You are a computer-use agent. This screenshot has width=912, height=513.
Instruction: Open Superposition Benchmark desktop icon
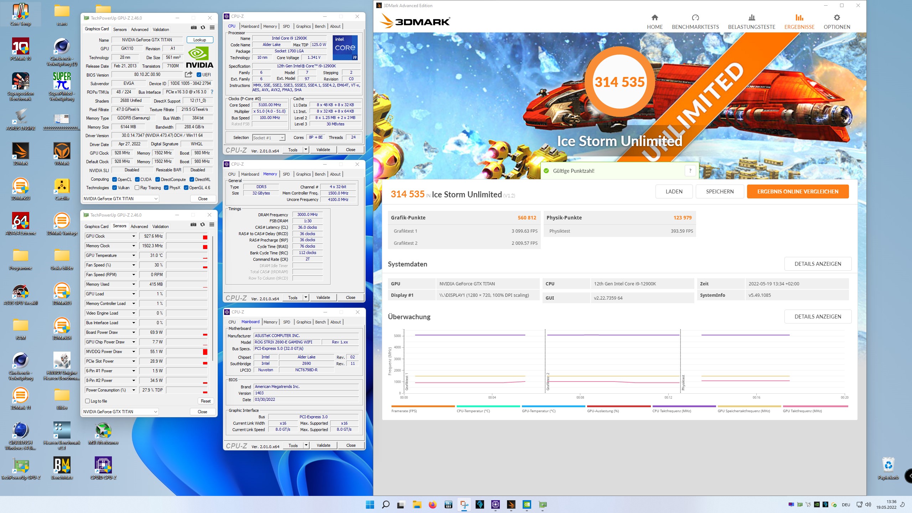point(21,86)
